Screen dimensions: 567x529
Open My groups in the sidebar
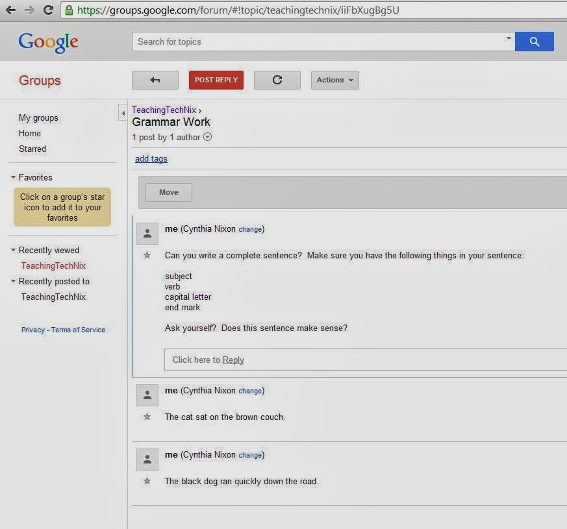click(x=38, y=118)
